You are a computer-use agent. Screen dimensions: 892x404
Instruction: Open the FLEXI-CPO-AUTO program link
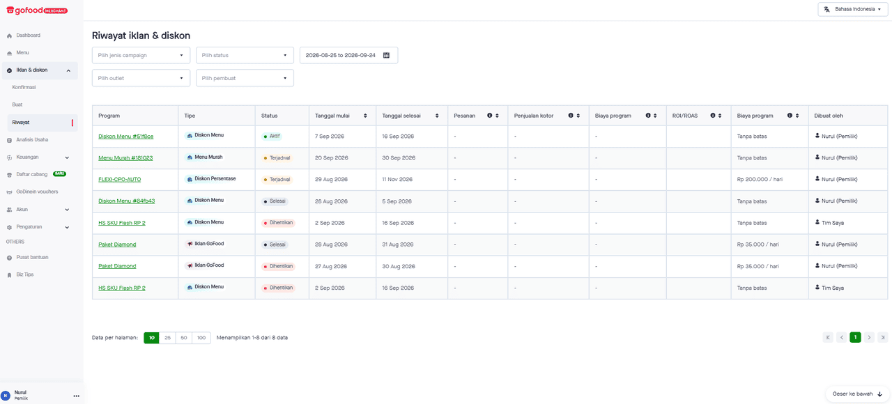[x=120, y=180]
